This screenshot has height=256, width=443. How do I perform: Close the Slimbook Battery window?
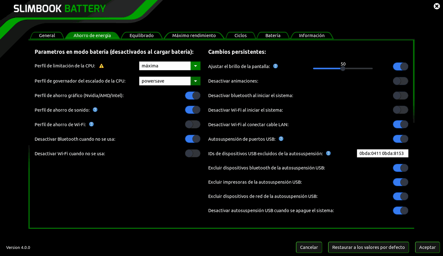[x=437, y=6]
